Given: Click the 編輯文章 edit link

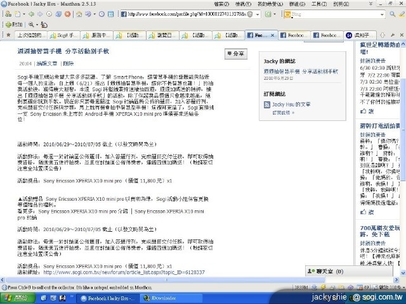Looking at the screenshot, I should point(47,63).
